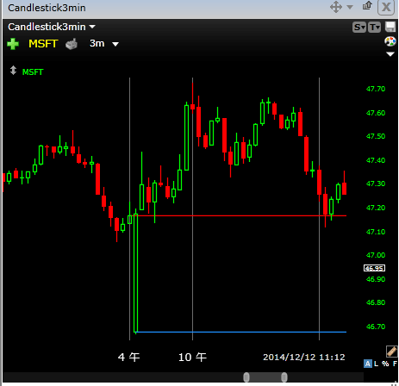Open the Candlestick3min chart name dropdown
Image resolution: width=399 pixels, height=386 pixels.
92,27
